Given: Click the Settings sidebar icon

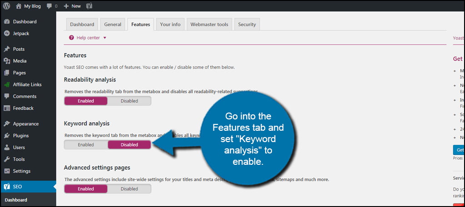Looking at the screenshot, I should coord(7,171).
